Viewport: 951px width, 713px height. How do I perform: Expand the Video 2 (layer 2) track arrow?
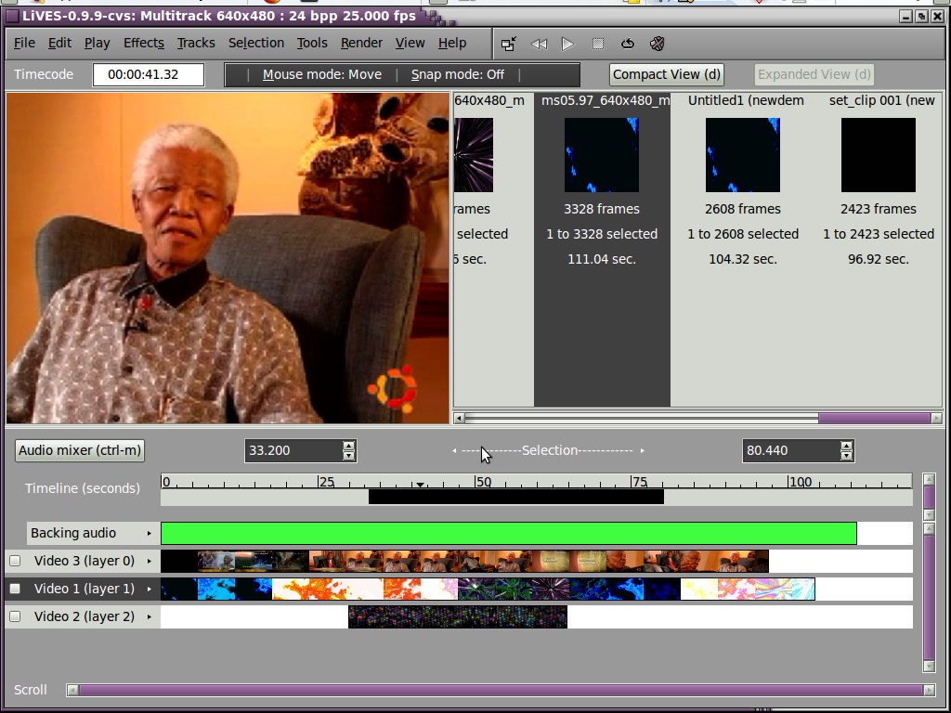[x=149, y=616]
